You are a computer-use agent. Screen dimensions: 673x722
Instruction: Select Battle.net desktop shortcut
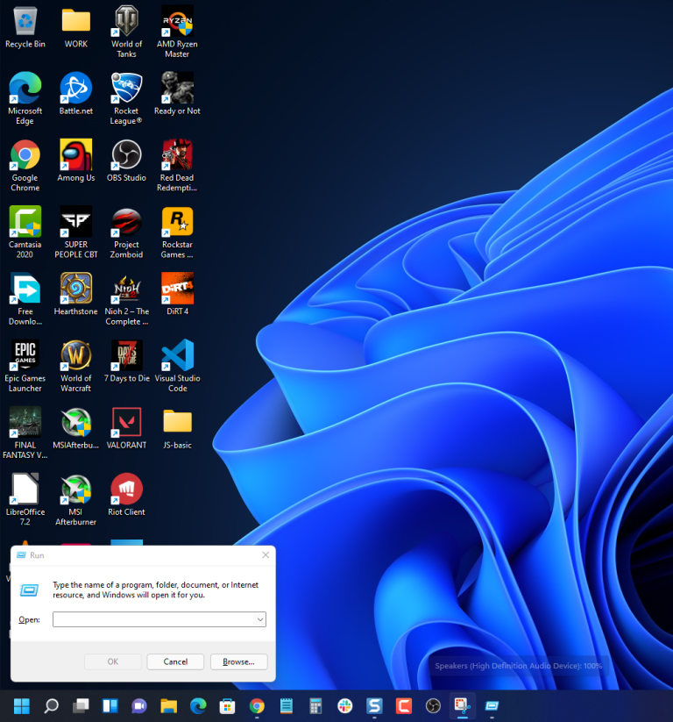tap(76, 94)
